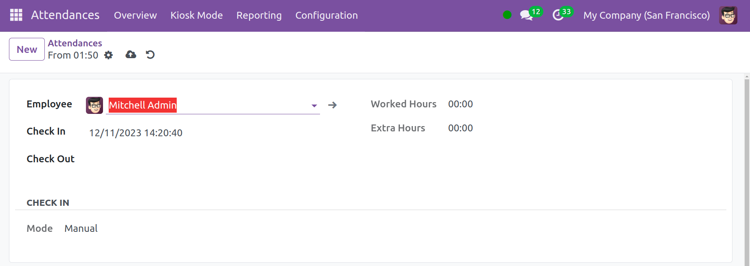This screenshot has width=750, height=266.
Task: Switch to Kiosk Mode
Action: click(x=196, y=15)
